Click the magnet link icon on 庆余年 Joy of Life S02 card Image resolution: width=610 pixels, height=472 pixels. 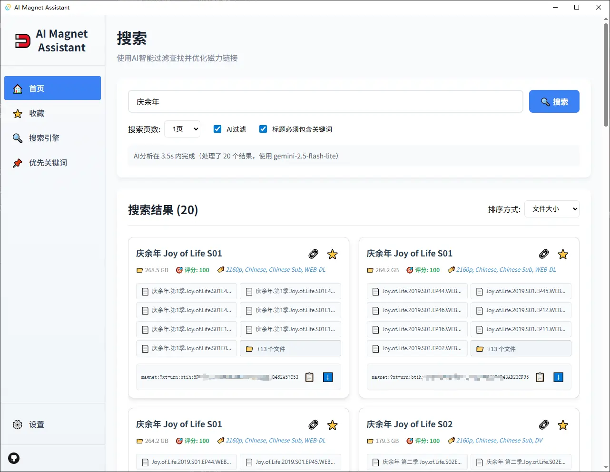click(x=544, y=424)
